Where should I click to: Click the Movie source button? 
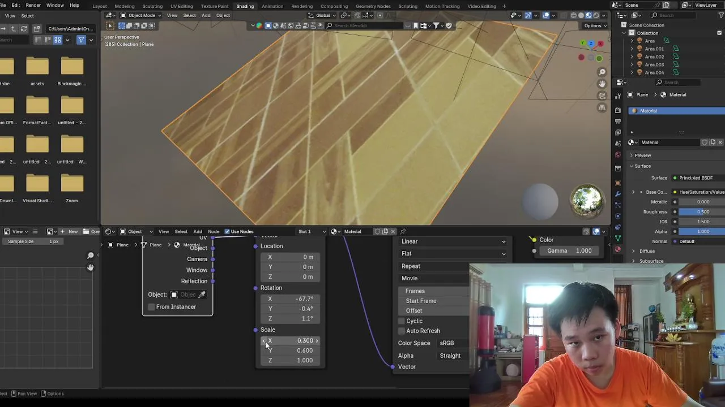pos(434,278)
